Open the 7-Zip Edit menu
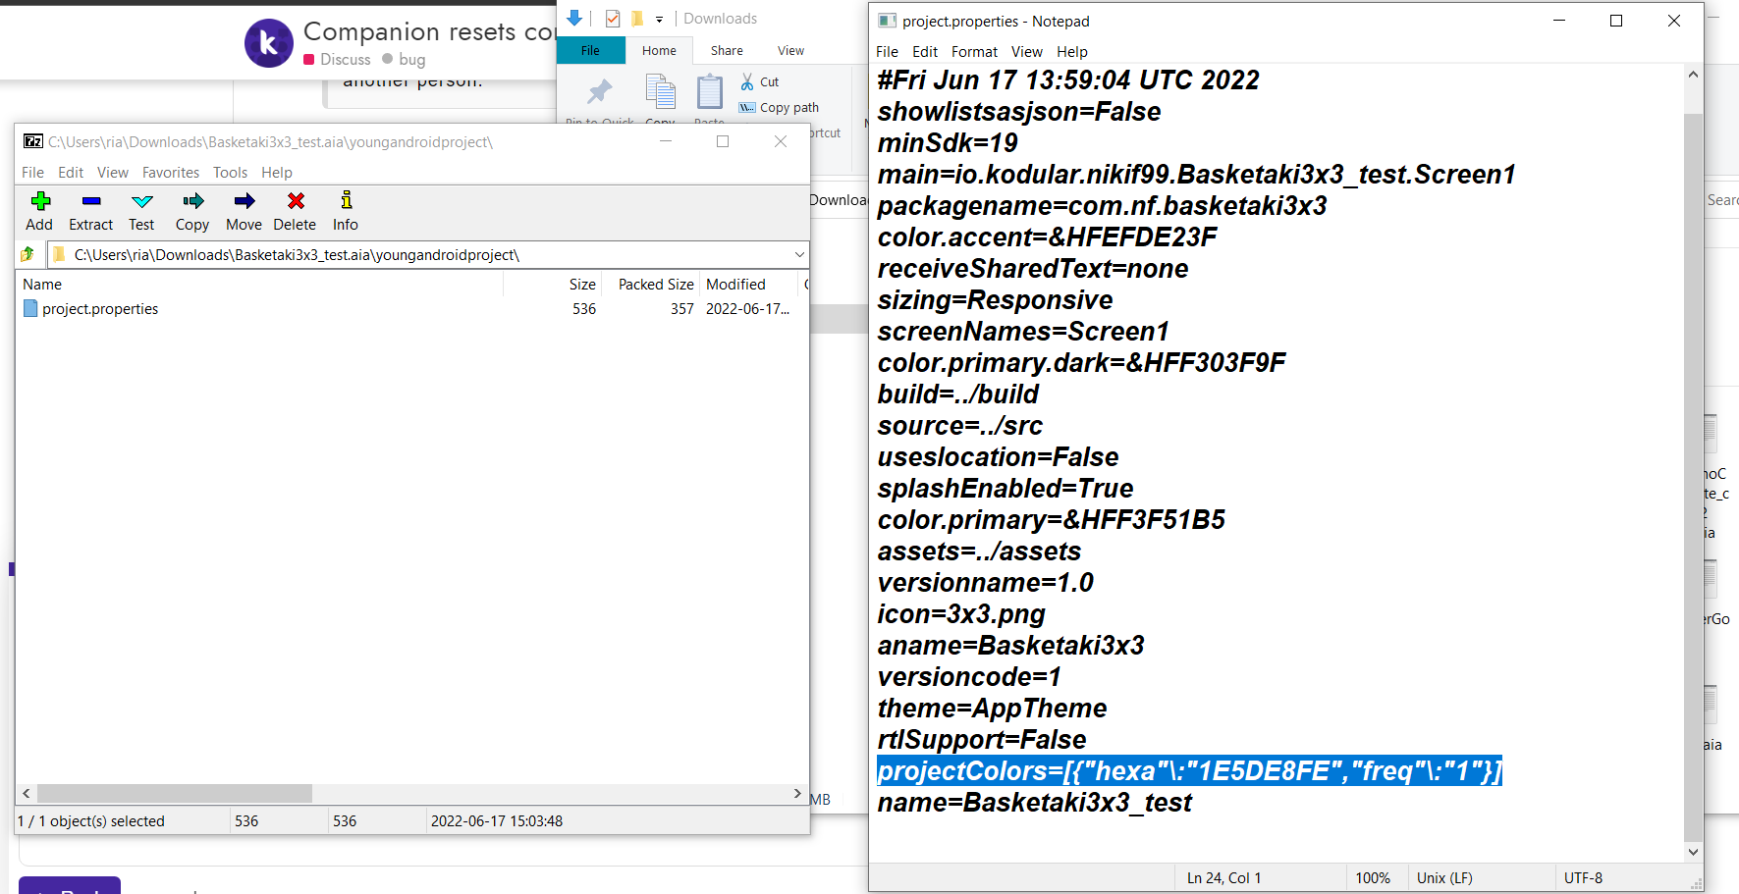 (x=71, y=173)
